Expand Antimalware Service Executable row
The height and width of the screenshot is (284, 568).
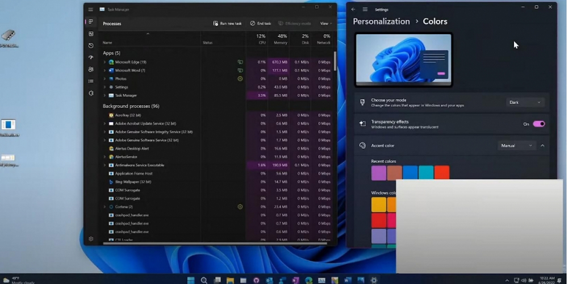(x=105, y=165)
